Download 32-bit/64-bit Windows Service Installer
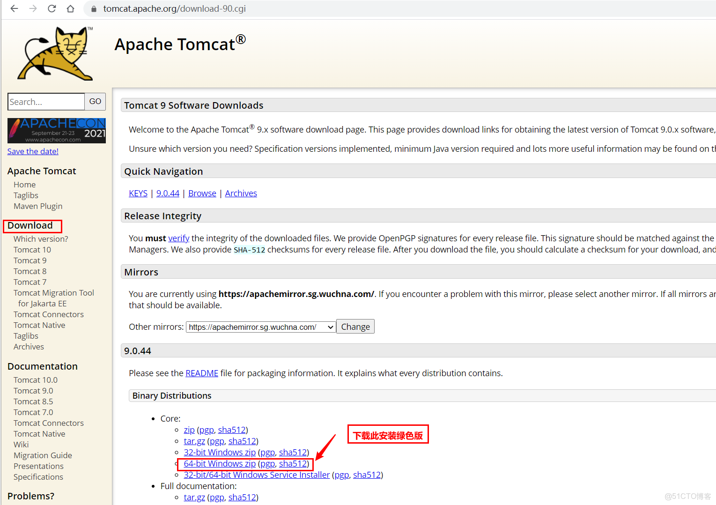Image resolution: width=716 pixels, height=505 pixels. click(x=257, y=475)
